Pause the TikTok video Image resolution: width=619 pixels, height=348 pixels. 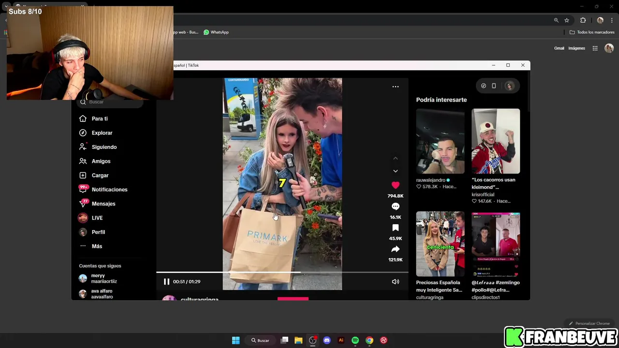166,282
